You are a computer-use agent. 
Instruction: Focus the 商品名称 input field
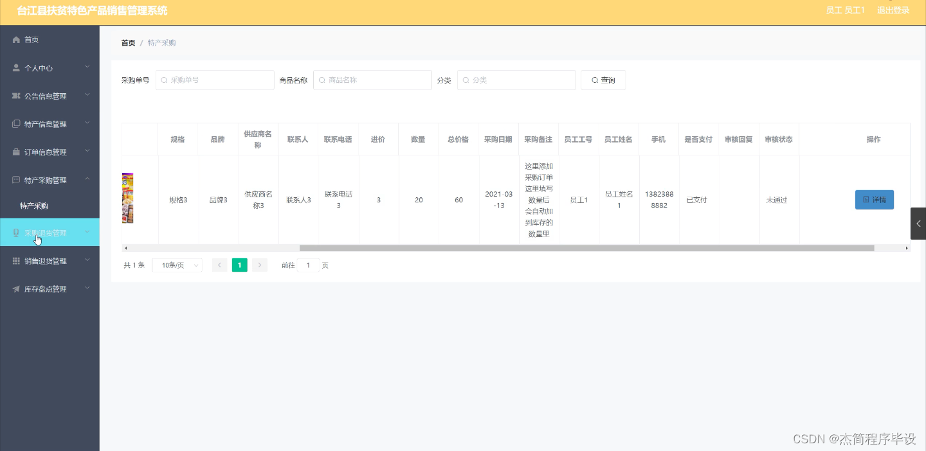tap(372, 80)
